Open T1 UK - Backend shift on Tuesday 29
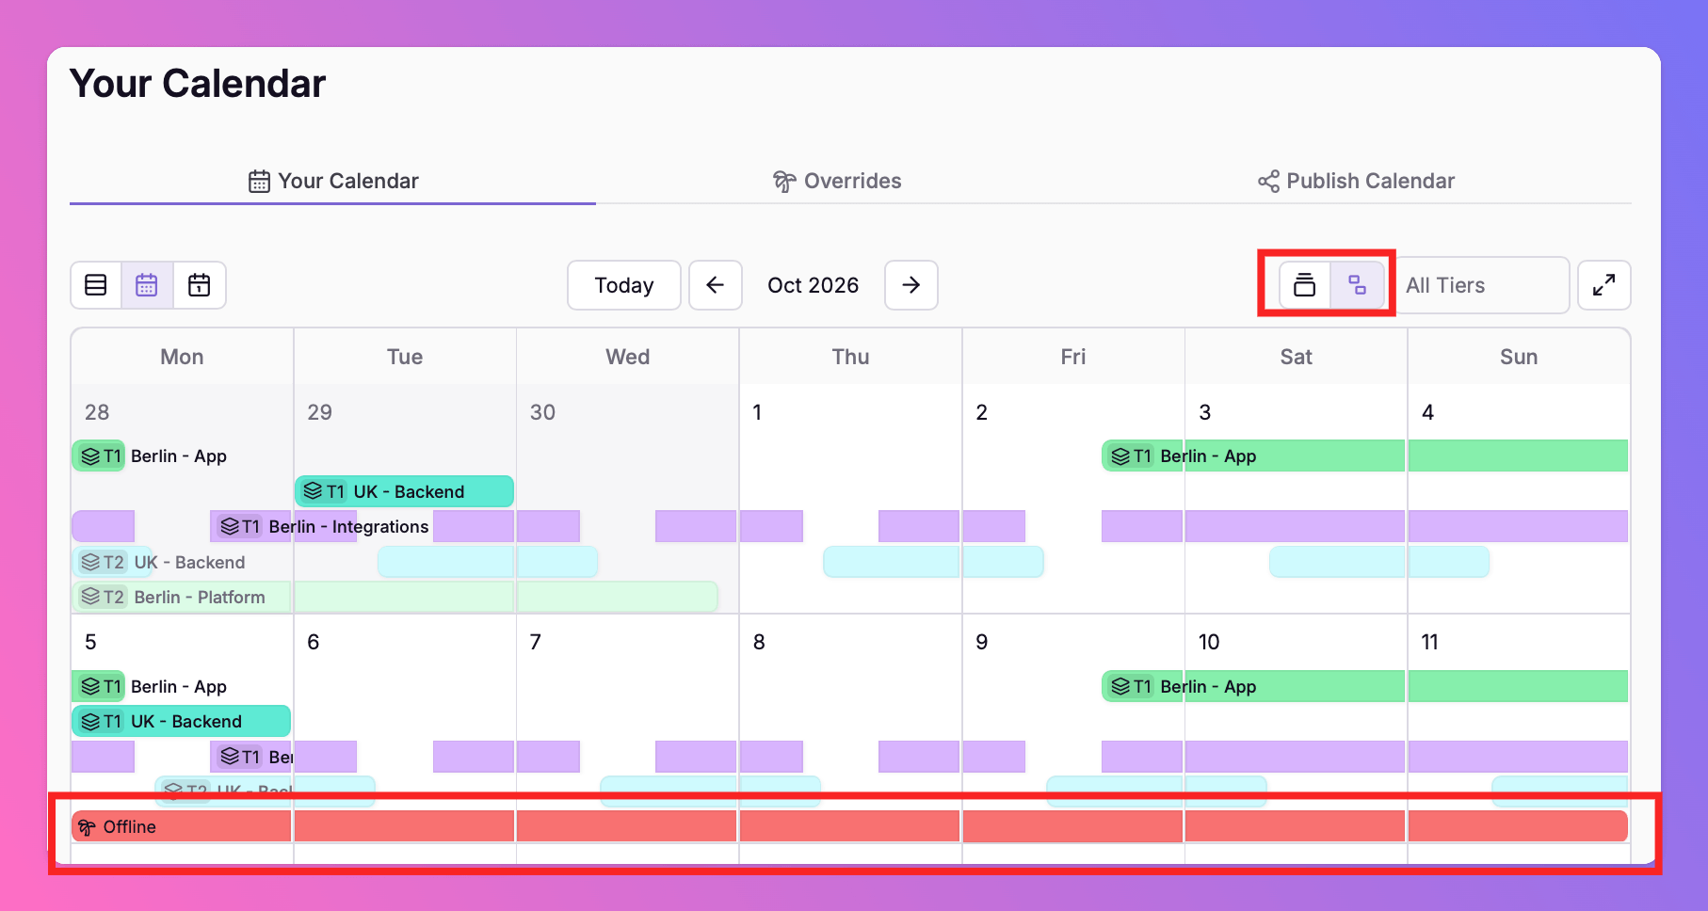This screenshot has height=911, width=1708. point(404,491)
